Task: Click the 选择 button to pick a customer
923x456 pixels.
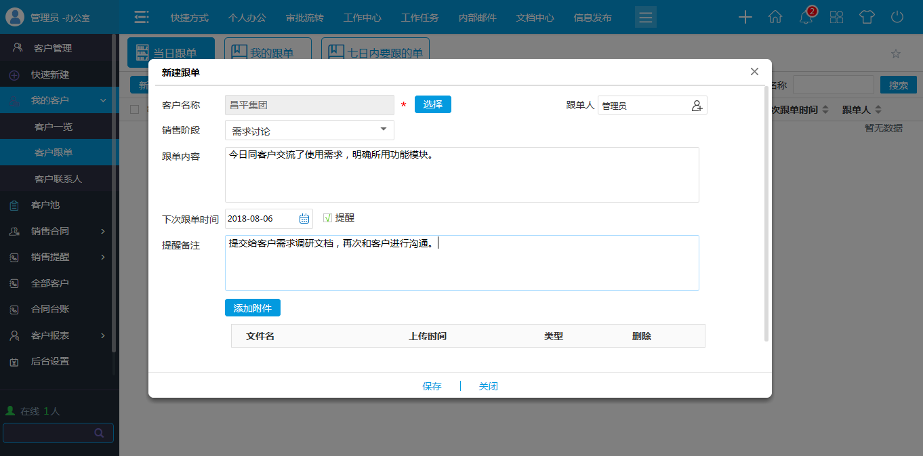Action: point(432,105)
